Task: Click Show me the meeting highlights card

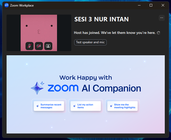Action: pos(123,106)
